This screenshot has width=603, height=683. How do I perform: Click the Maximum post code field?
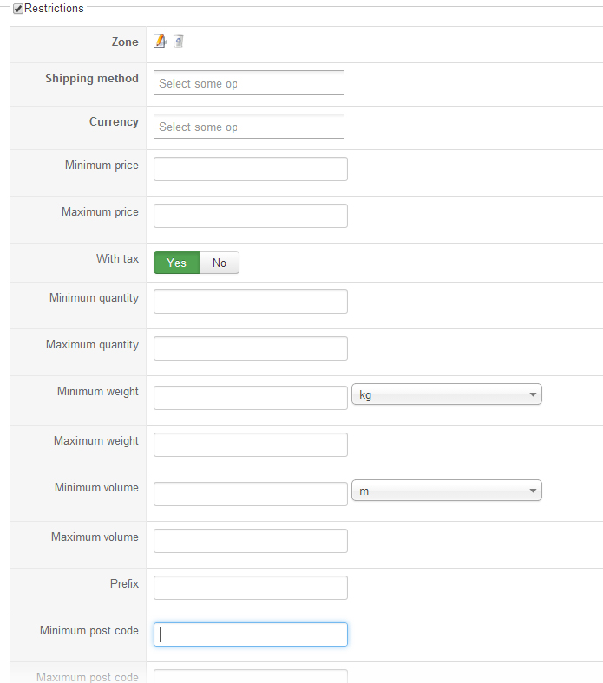pyautogui.click(x=250, y=676)
